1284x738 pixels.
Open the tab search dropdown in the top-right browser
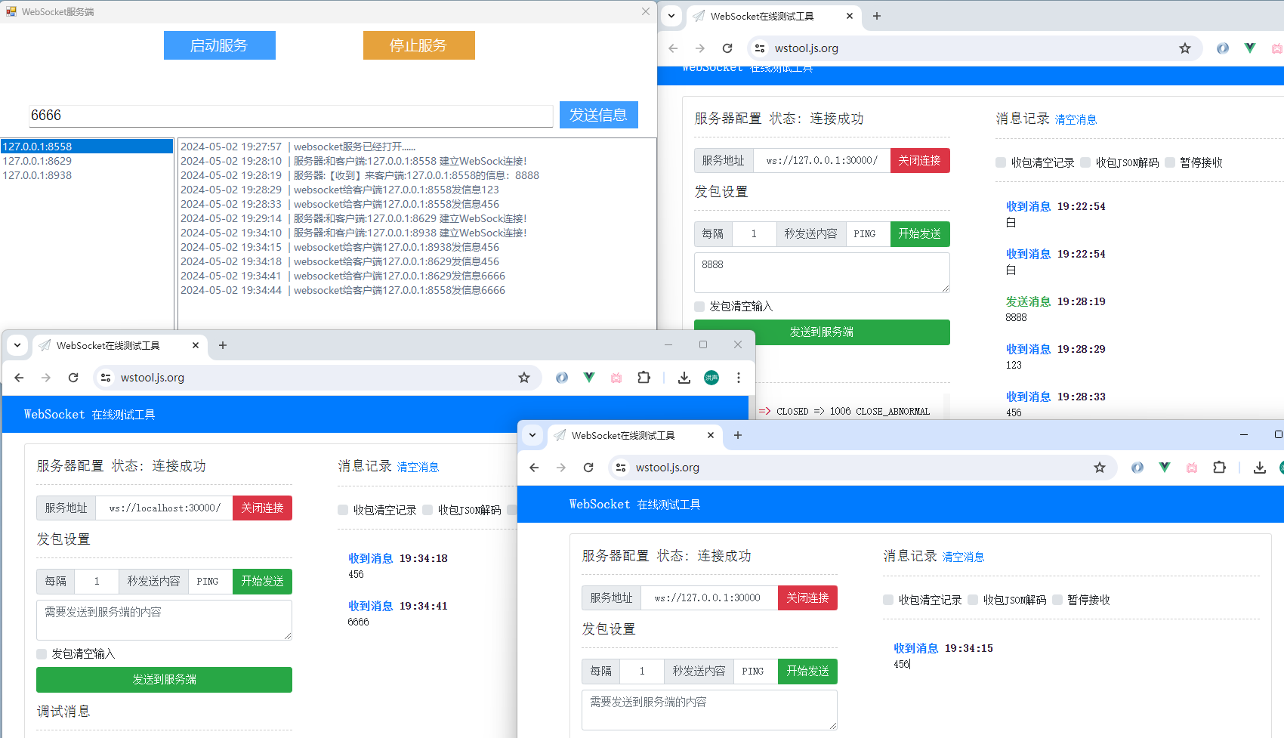point(671,16)
